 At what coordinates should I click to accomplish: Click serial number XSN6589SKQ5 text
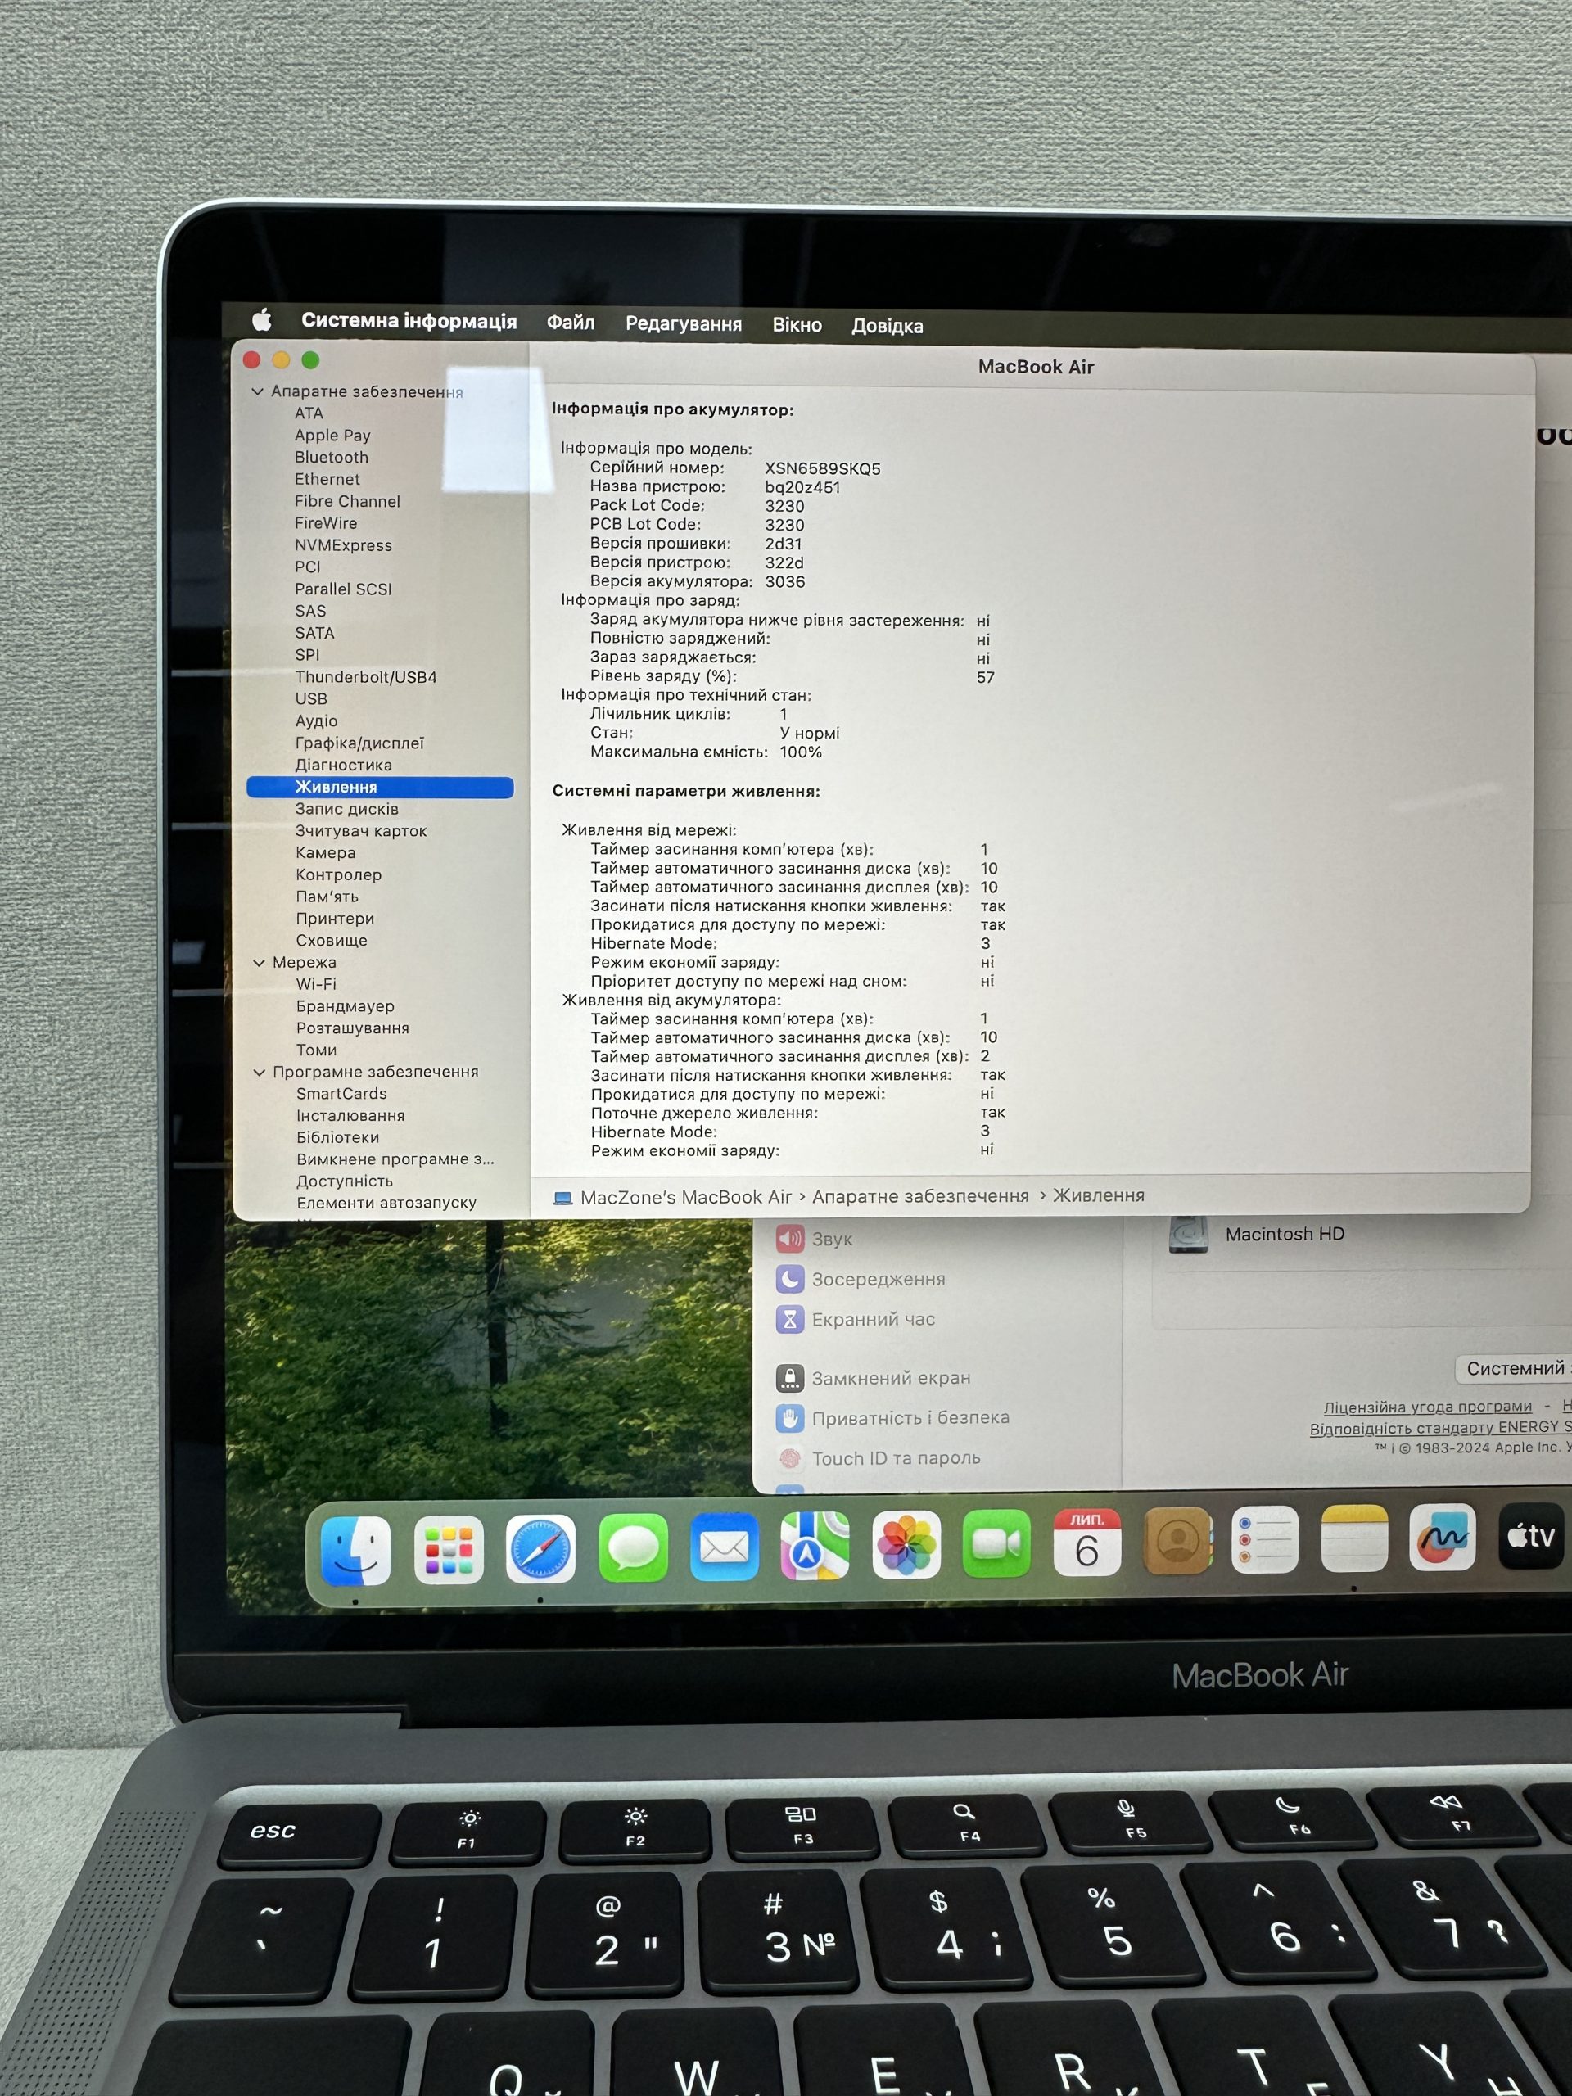pos(823,469)
